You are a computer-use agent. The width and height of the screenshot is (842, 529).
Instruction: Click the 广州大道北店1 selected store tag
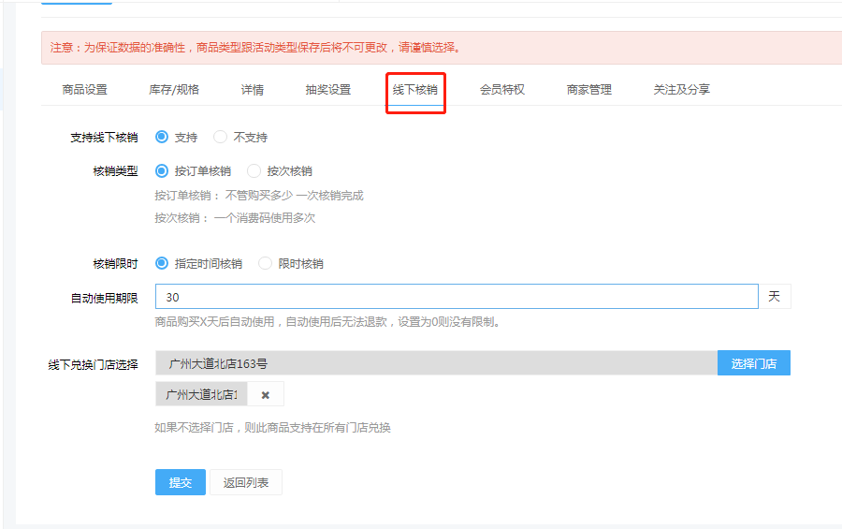(201, 394)
